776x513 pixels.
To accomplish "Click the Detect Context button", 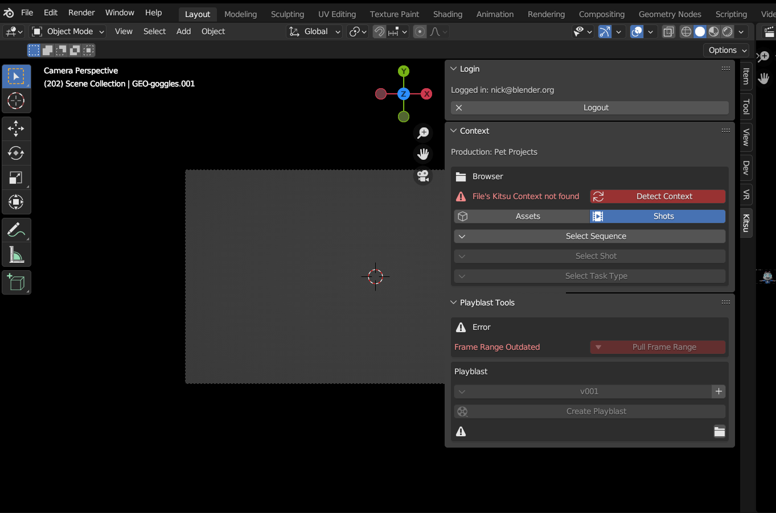I will tap(658, 196).
